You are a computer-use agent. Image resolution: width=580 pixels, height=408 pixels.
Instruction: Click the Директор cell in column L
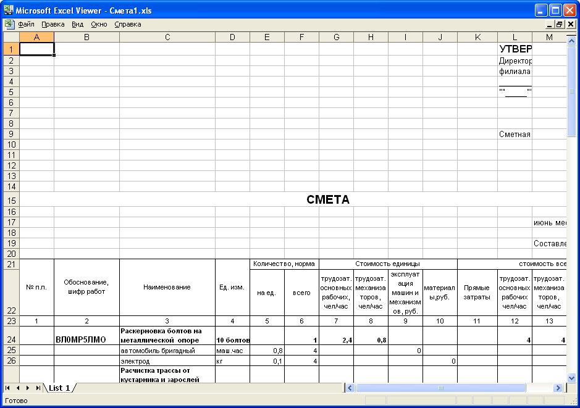click(515, 60)
